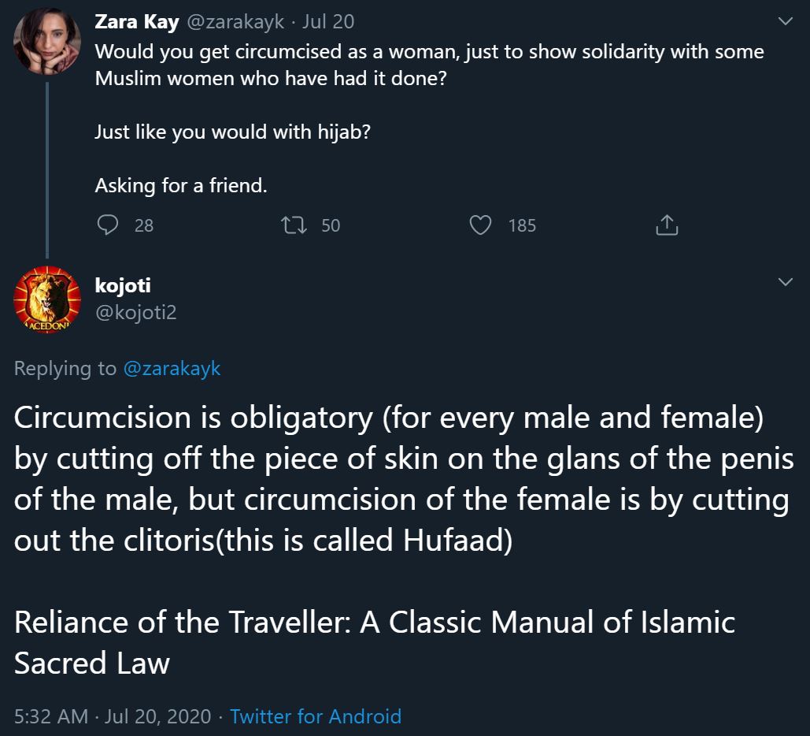
Task: Click the 5:32 AM · Jul 20, 2020 timestamp
Action: pos(113,716)
